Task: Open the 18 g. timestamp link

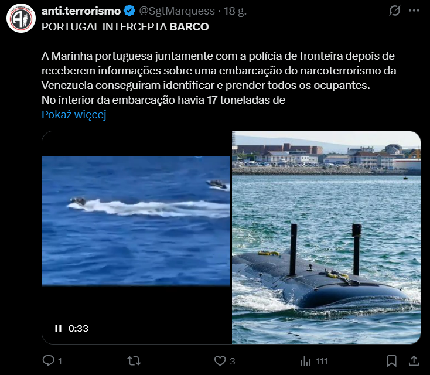Action: (x=235, y=11)
